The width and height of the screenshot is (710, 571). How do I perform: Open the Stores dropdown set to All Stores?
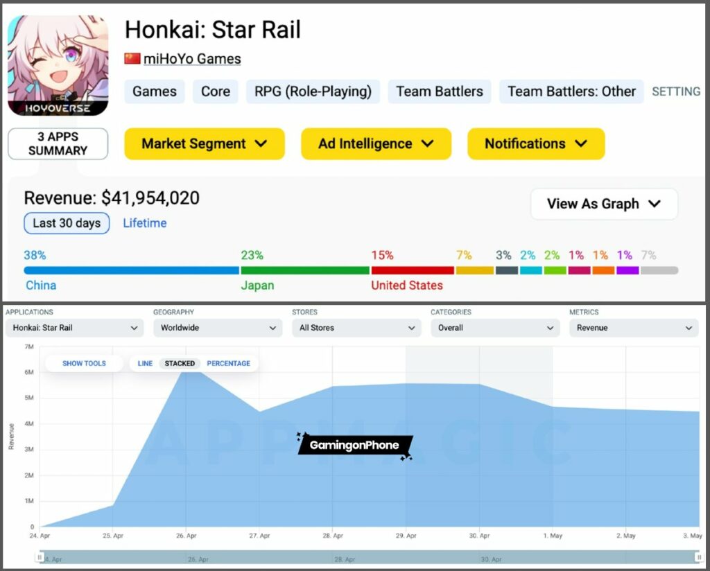coord(356,328)
